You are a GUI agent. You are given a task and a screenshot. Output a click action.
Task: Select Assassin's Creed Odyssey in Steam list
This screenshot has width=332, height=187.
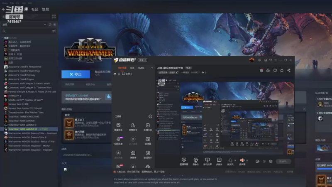tap(22, 75)
